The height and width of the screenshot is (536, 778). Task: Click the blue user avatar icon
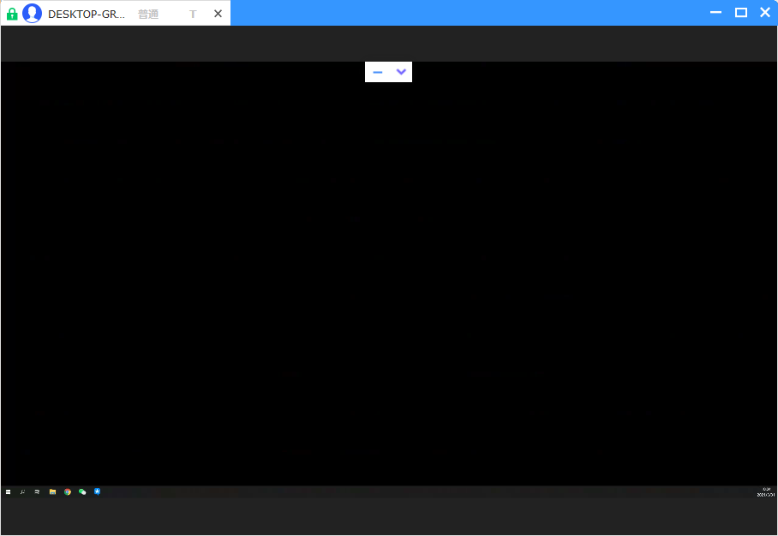33,14
